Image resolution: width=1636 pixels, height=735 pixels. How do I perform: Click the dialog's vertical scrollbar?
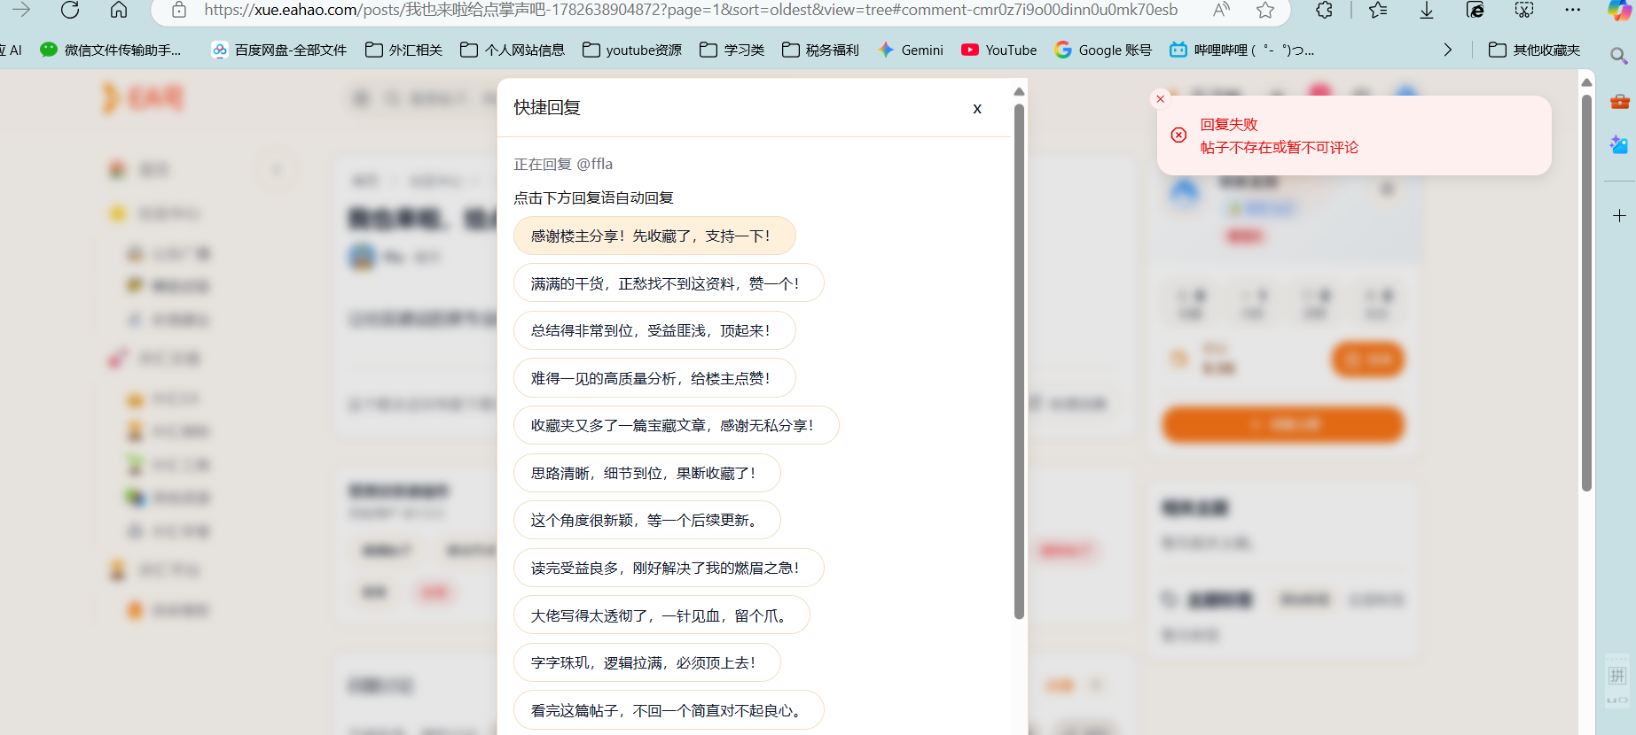pos(1019,361)
